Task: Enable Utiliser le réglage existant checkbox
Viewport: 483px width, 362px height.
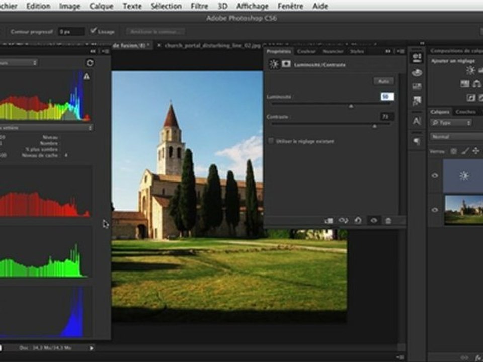Action: (x=271, y=141)
